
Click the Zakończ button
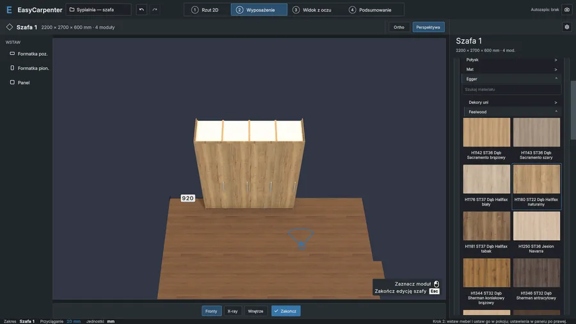tap(286, 311)
